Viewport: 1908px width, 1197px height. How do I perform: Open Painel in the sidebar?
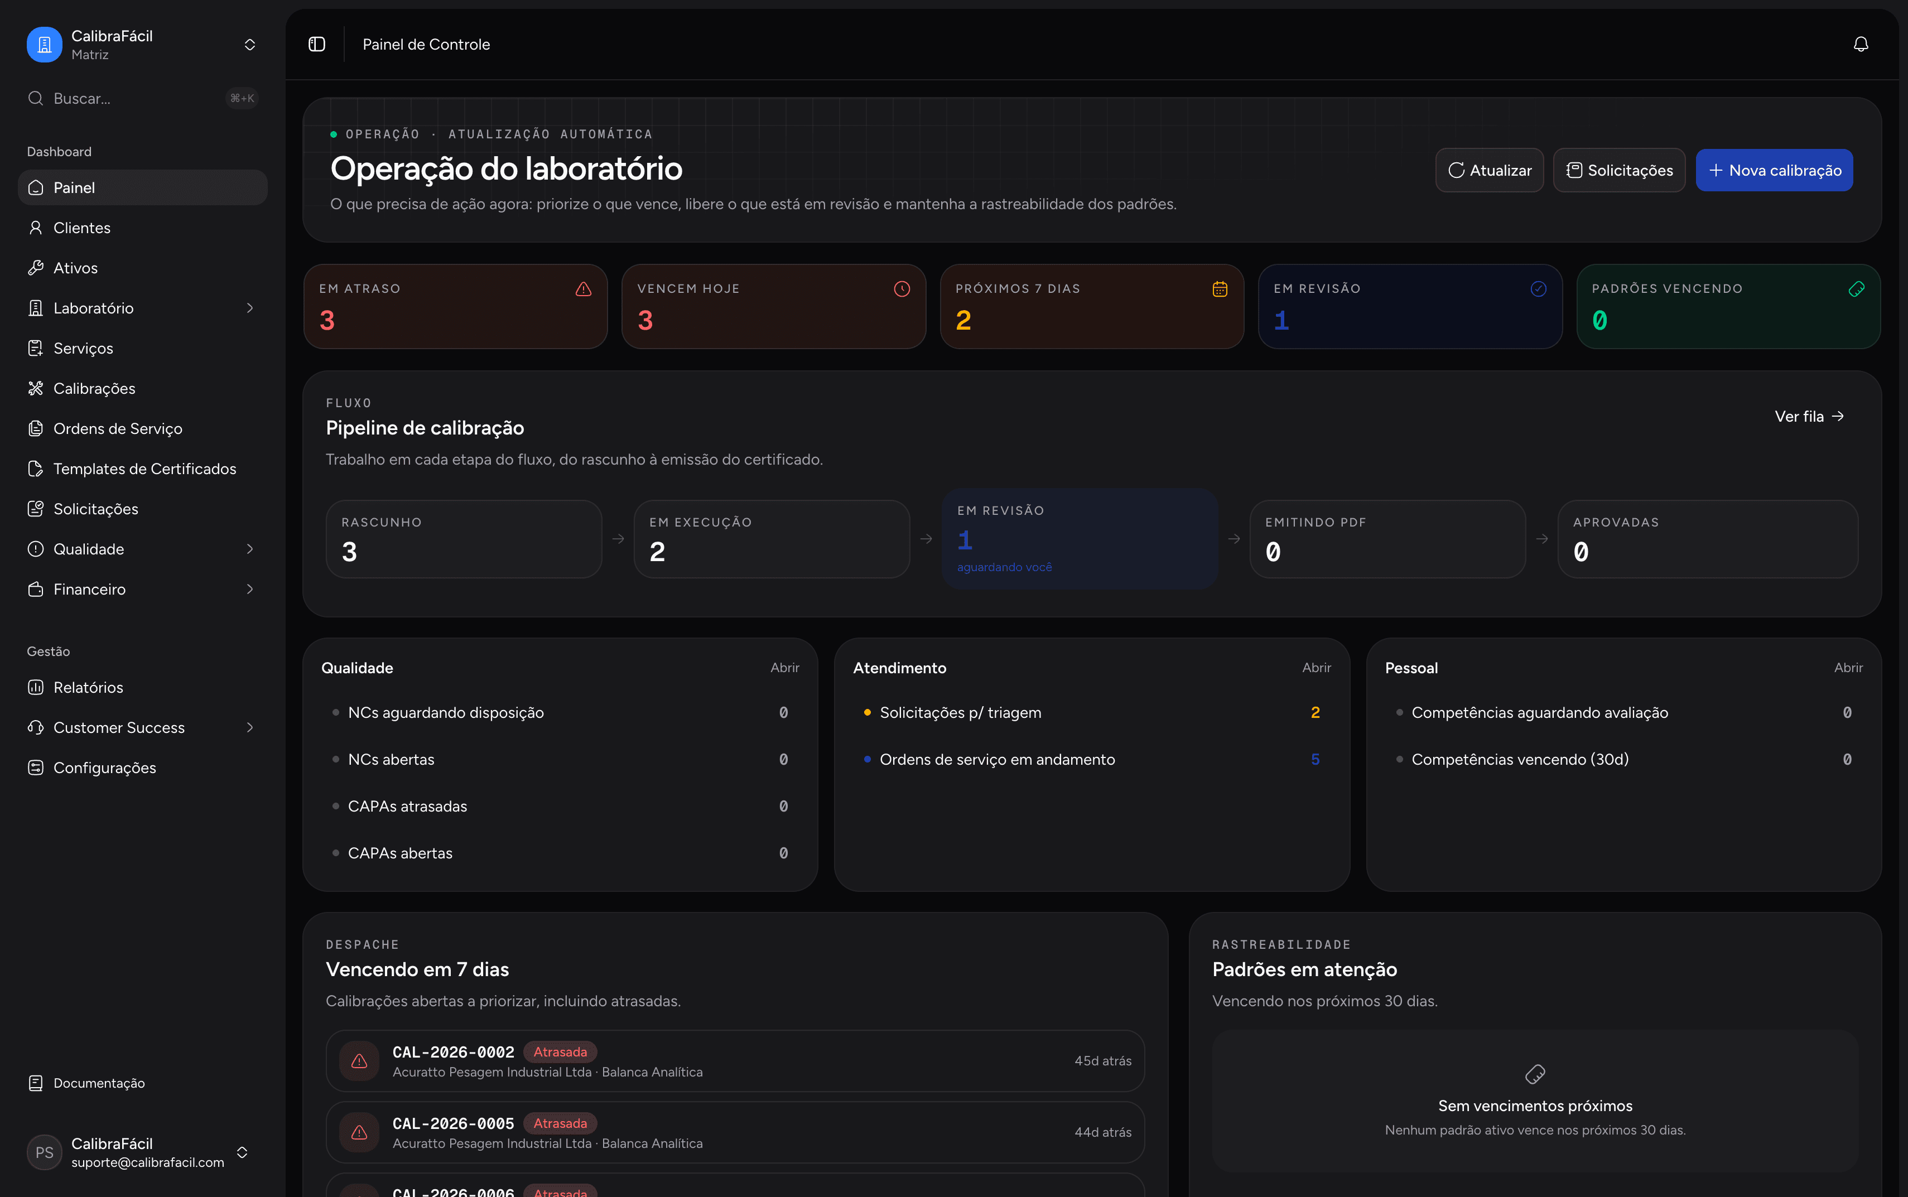[142, 187]
